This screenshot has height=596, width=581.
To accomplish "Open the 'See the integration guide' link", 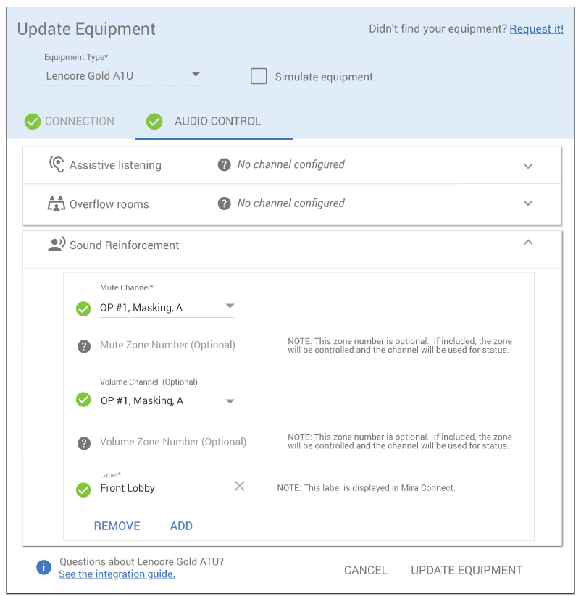I will pyautogui.click(x=117, y=574).
